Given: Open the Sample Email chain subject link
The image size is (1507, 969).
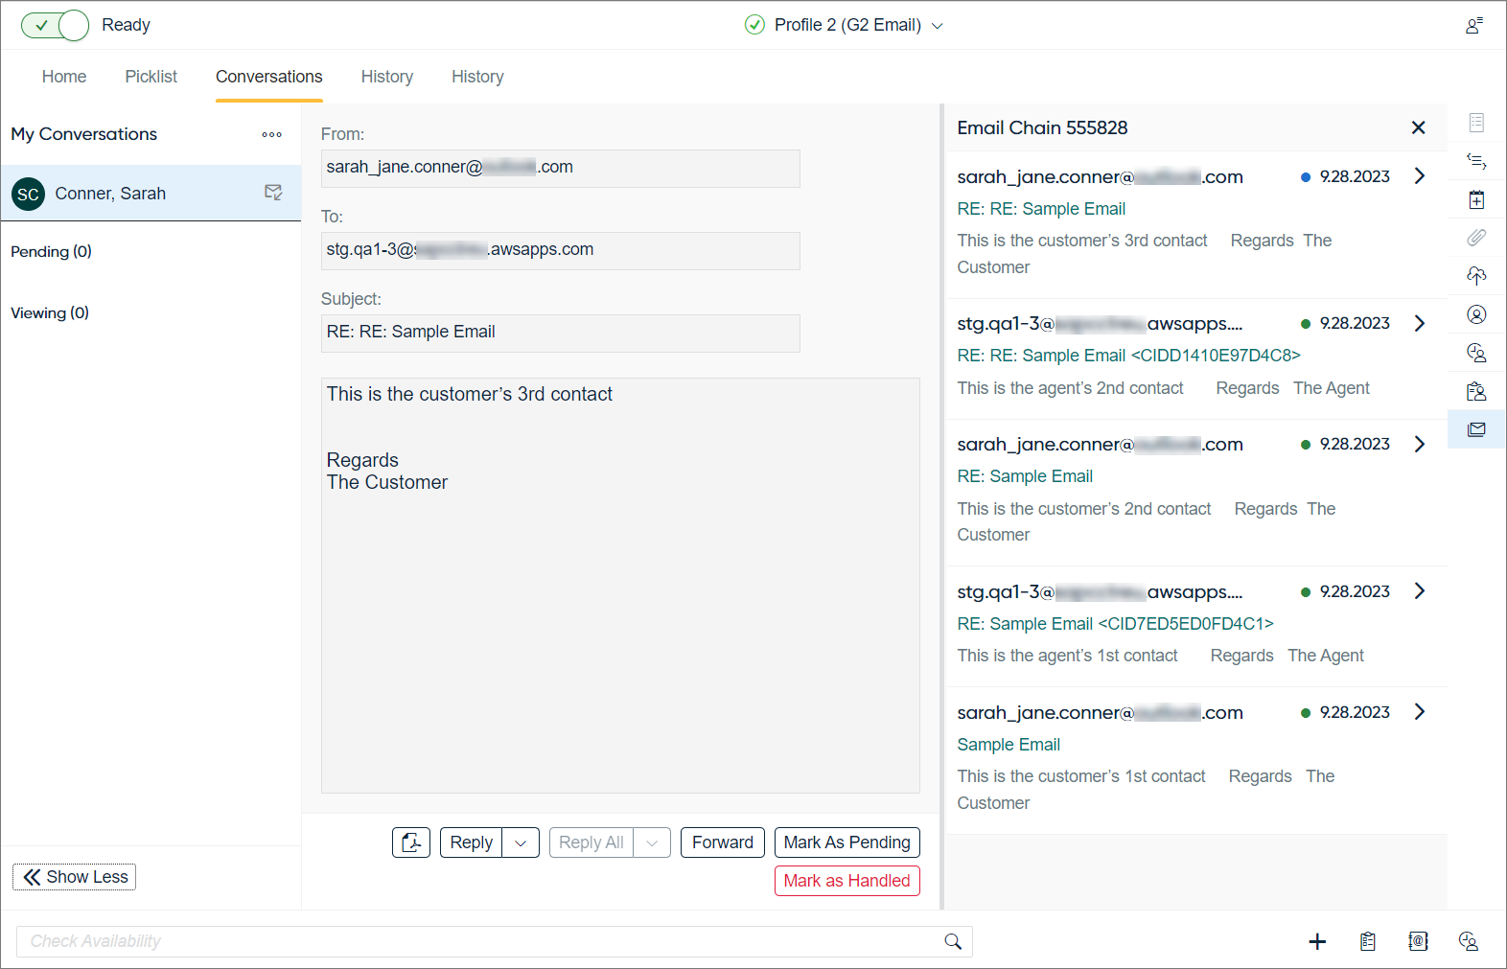Looking at the screenshot, I should (x=1009, y=745).
